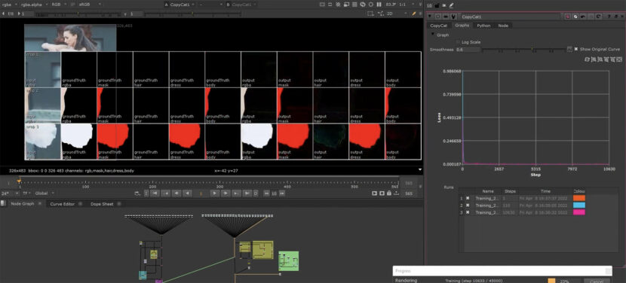Switch to the Python tab in properties
The image size is (626, 283).
[483, 26]
